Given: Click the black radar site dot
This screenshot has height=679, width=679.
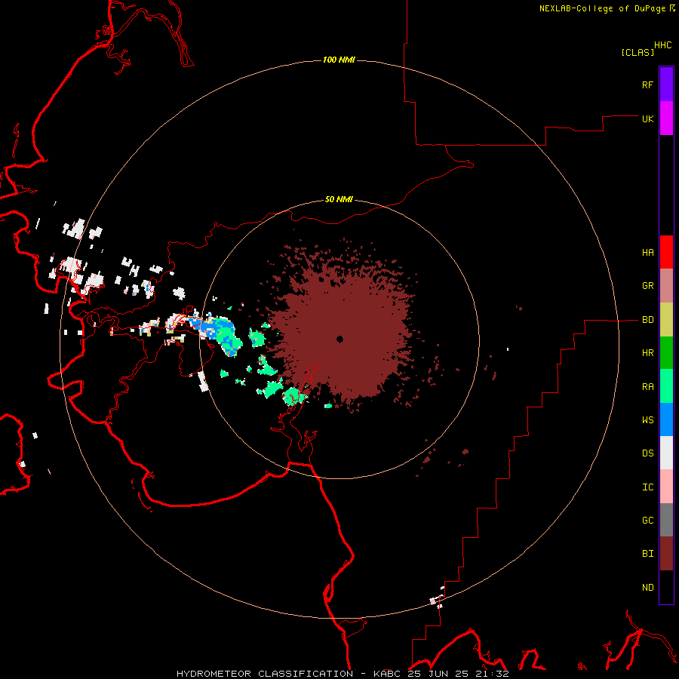Looking at the screenshot, I should tap(339, 339).
